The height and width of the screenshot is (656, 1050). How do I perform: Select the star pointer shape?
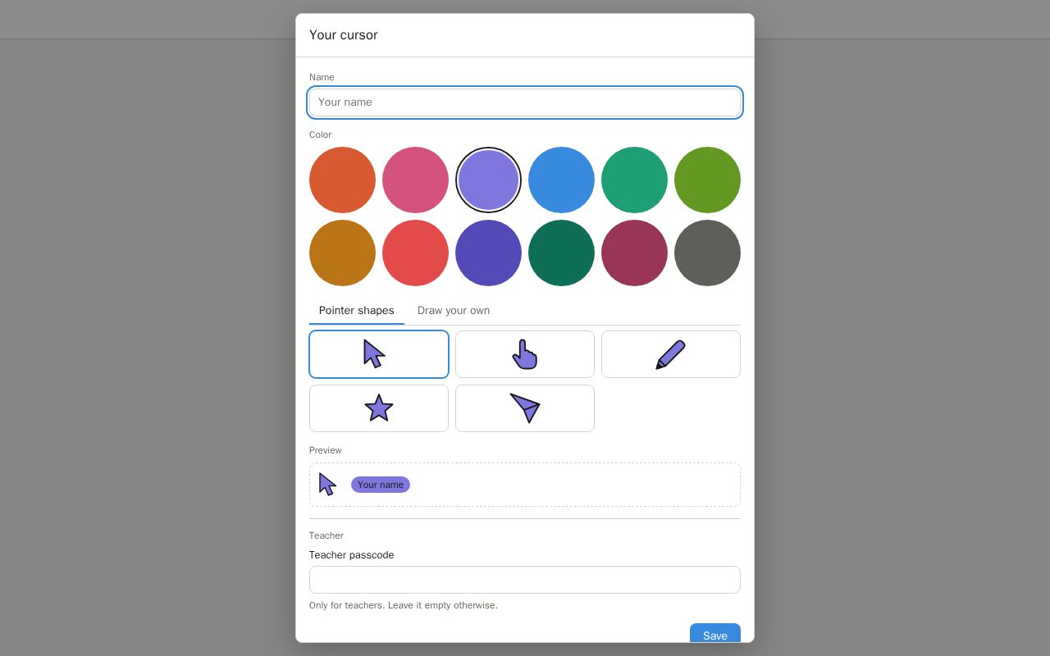379,408
